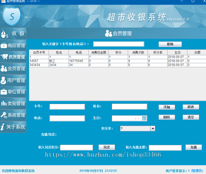206x174 pixels.
Task: Click the bar chart icon for 类别管理
Action: point(4,103)
